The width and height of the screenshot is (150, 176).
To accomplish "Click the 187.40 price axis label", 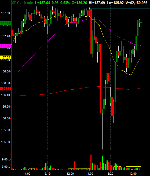I will [5, 36].
